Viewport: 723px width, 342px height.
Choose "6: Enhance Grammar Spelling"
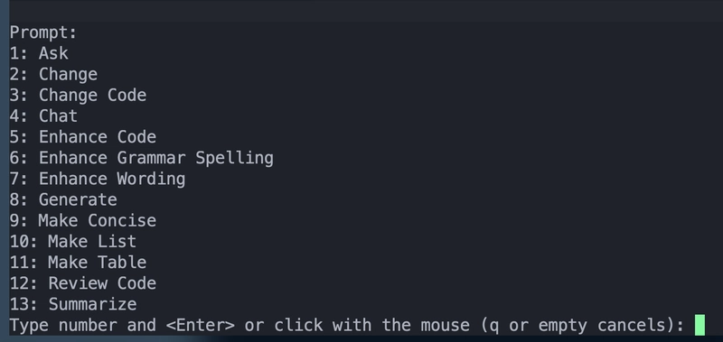[142, 158]
